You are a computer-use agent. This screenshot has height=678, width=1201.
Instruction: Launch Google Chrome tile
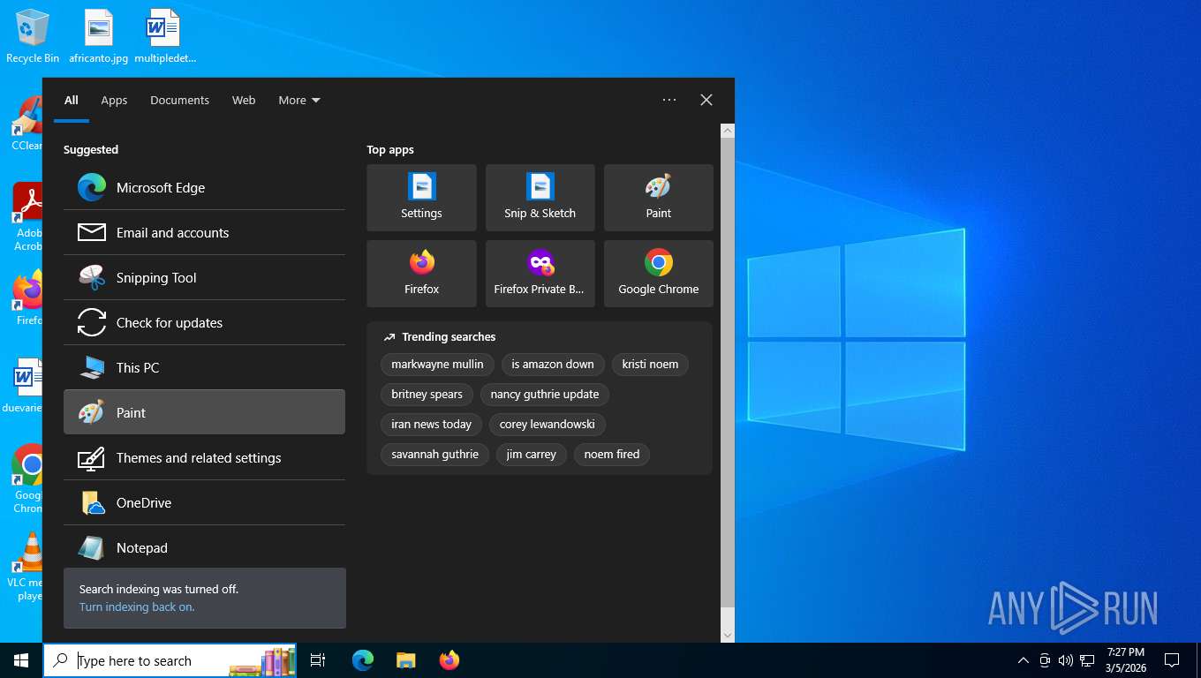coord(658,274)
